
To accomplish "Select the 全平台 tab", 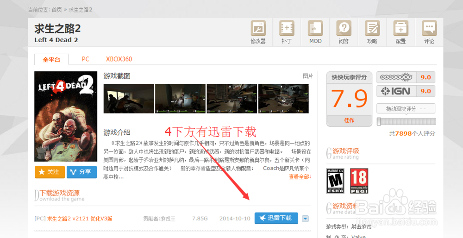I will coord(52,59).
